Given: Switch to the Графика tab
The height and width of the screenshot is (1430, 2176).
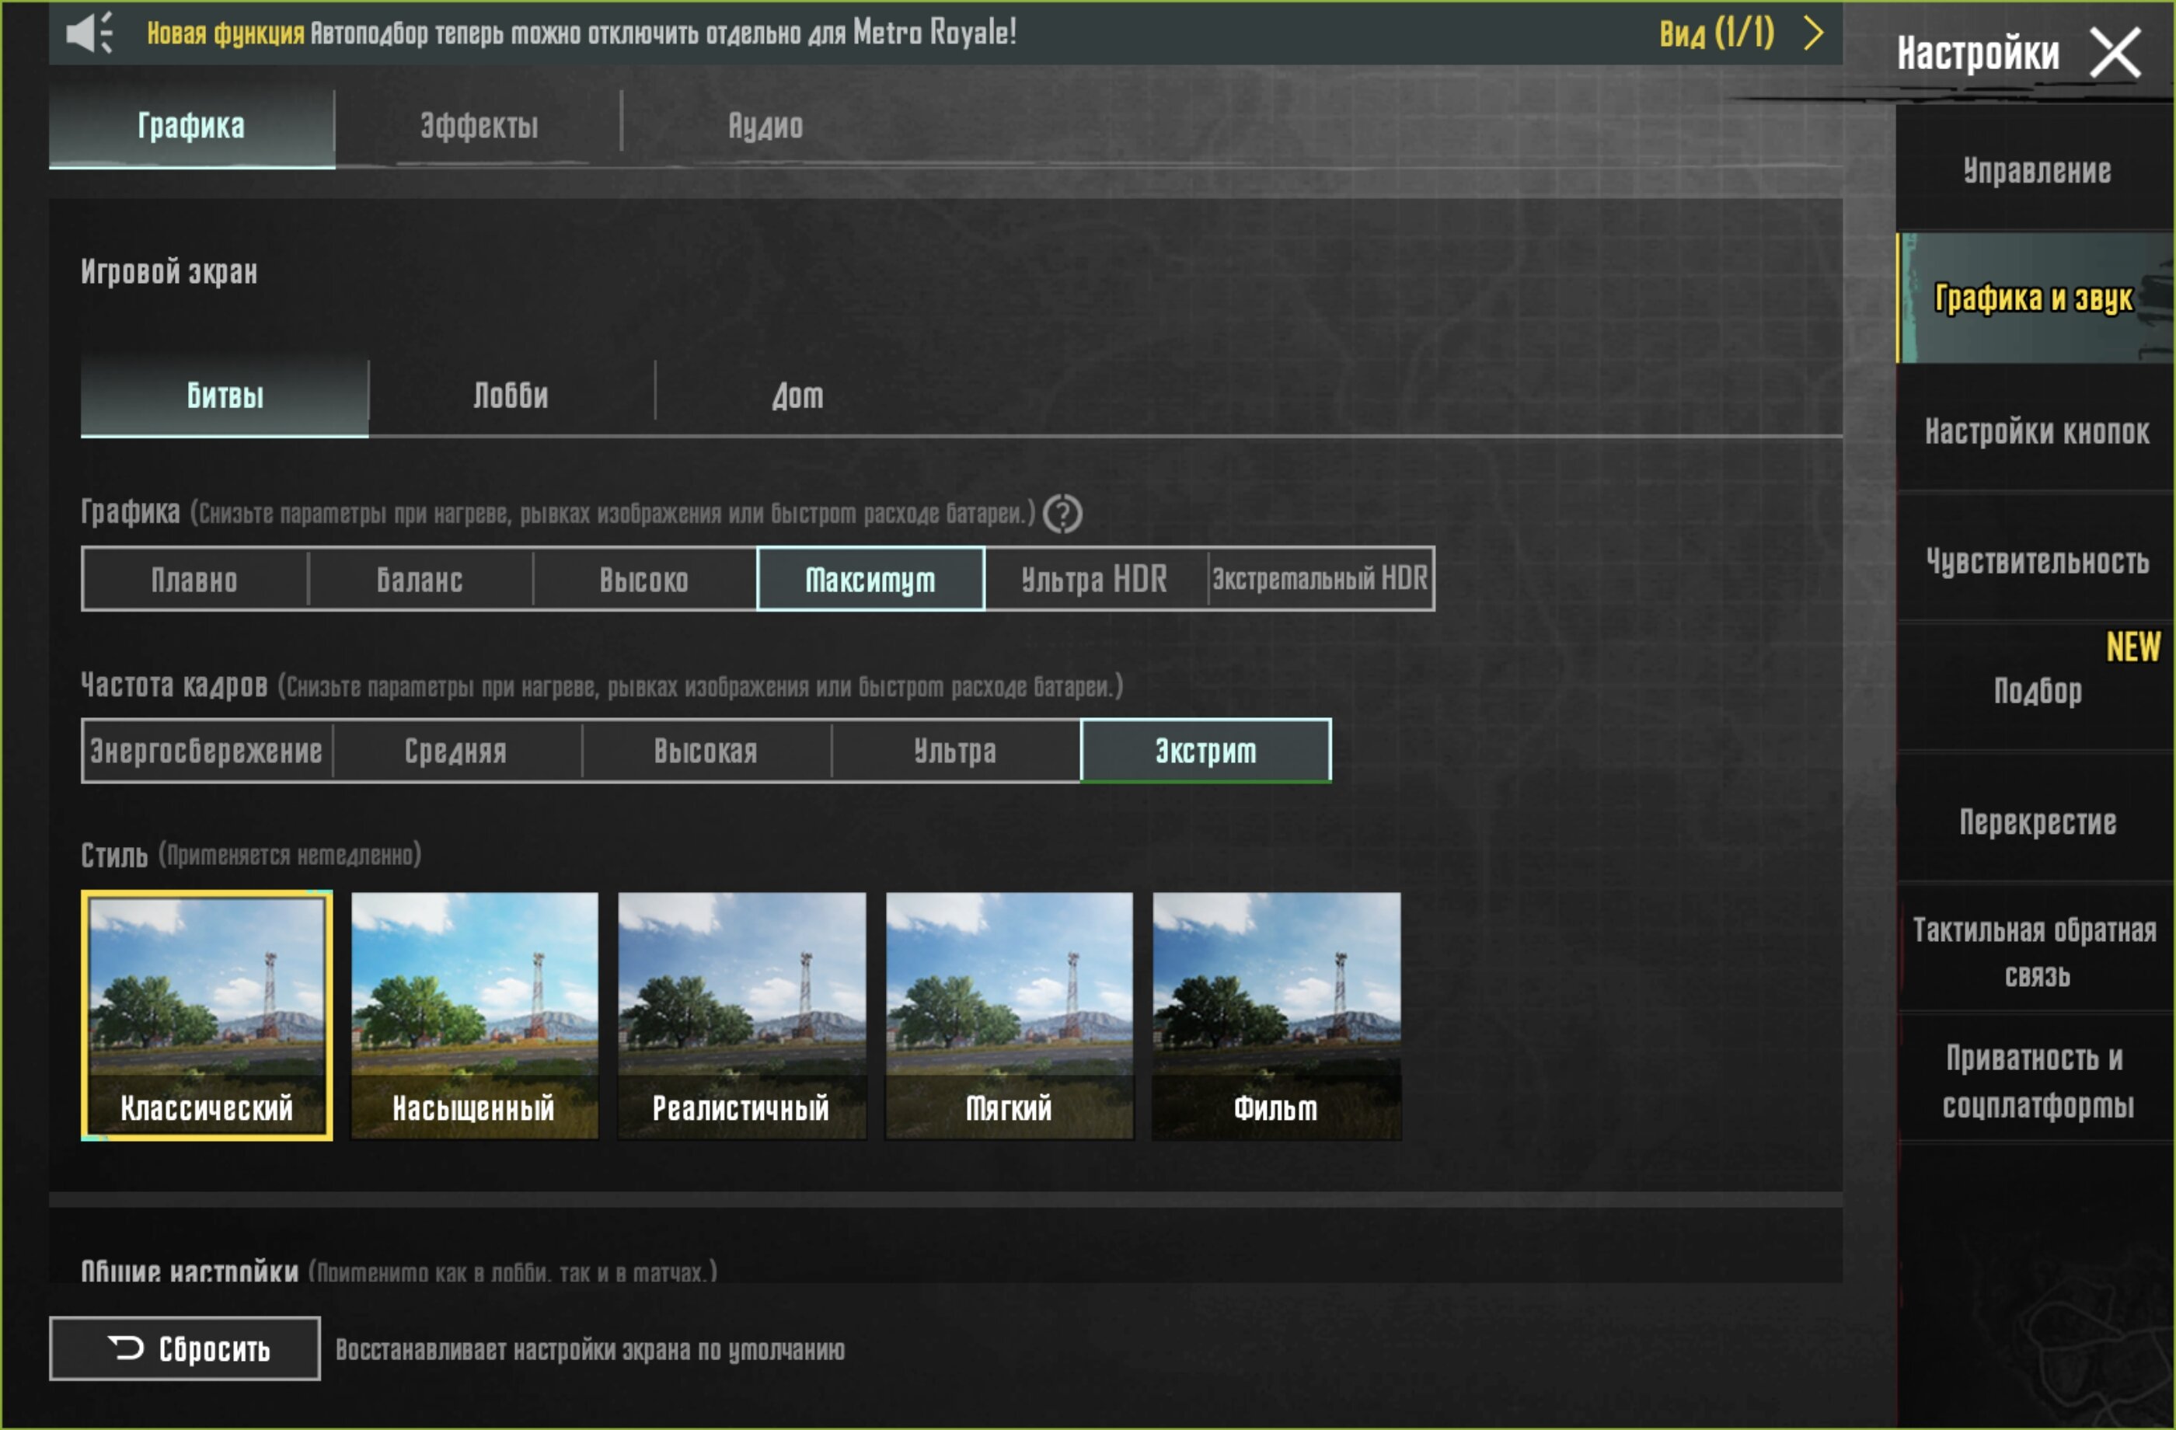Looking at the screenshot, I should 192,126.
